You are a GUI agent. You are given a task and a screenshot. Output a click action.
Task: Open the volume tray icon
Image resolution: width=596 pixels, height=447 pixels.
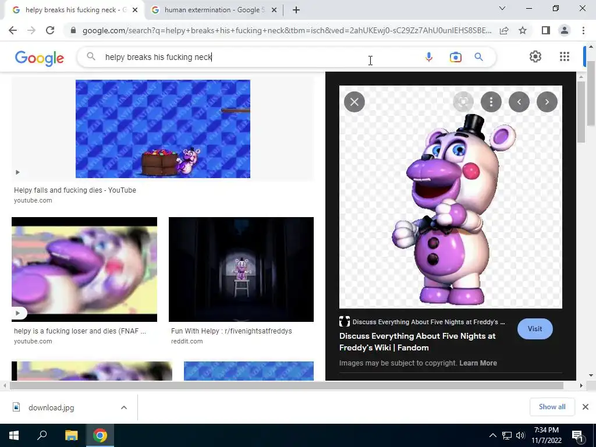(520, 435)
